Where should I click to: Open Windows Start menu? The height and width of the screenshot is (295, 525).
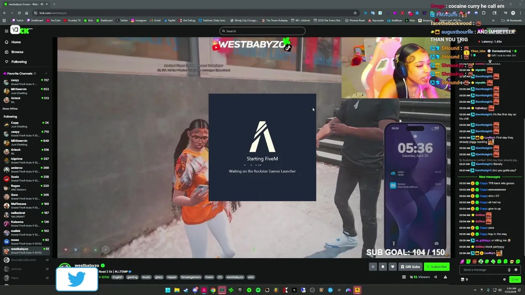(x=168, y=290)
